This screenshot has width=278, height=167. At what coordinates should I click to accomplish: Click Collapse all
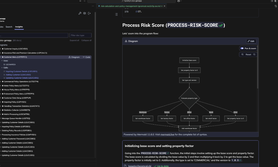pos(86,41)
